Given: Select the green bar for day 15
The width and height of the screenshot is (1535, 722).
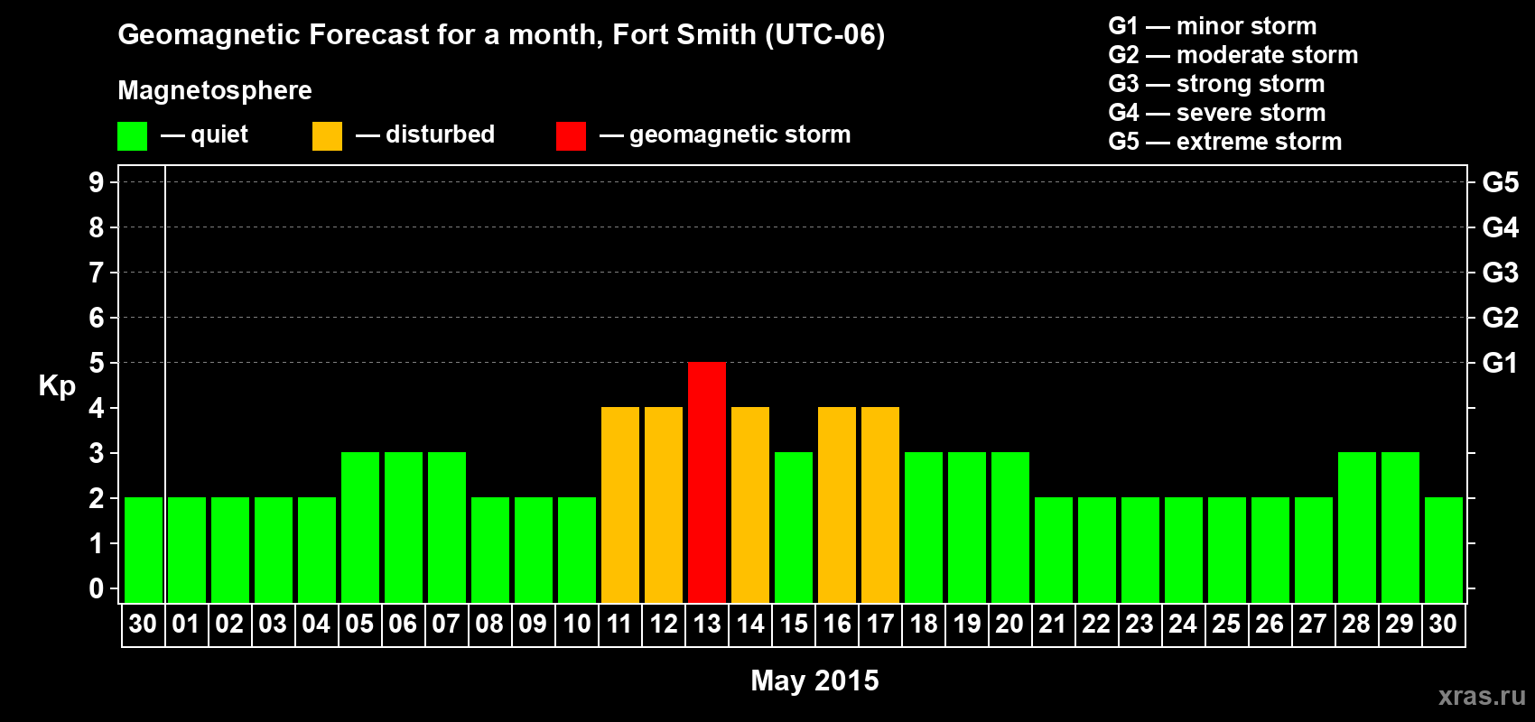Looking at the screenshot, I should pos(794,528).
